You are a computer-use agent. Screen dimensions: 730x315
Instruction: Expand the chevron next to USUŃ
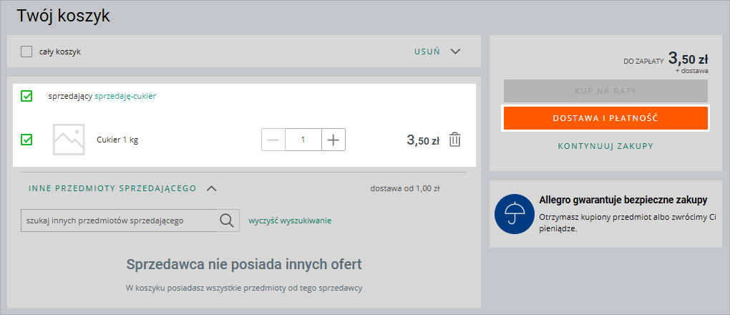[x=456, y=52]
